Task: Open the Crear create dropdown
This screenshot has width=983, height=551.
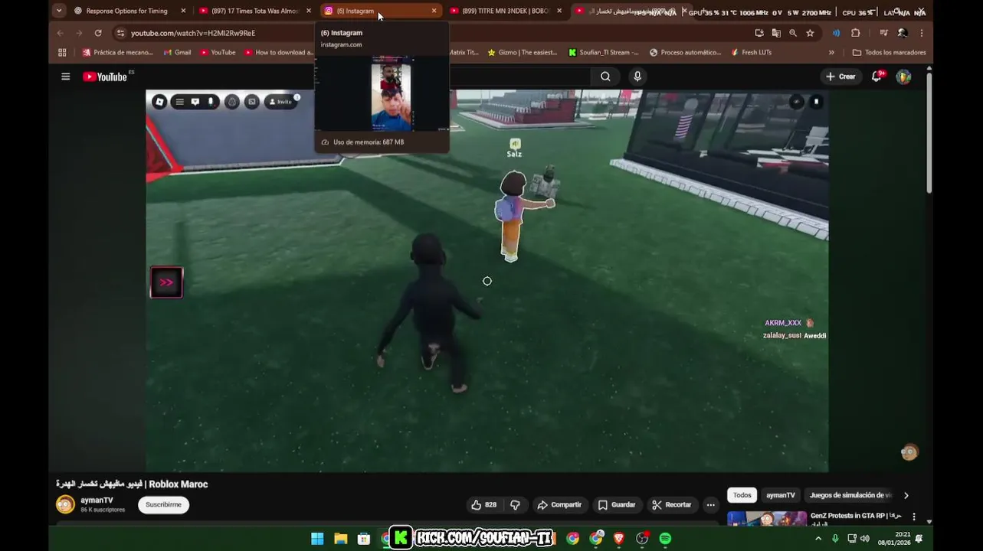Action: pos(840,77)
